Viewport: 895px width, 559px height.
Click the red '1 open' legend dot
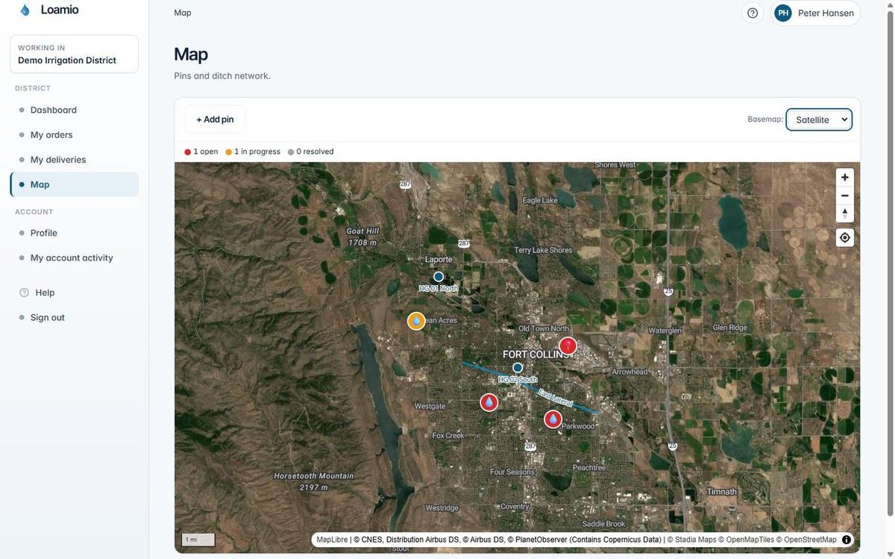(188, 152)
